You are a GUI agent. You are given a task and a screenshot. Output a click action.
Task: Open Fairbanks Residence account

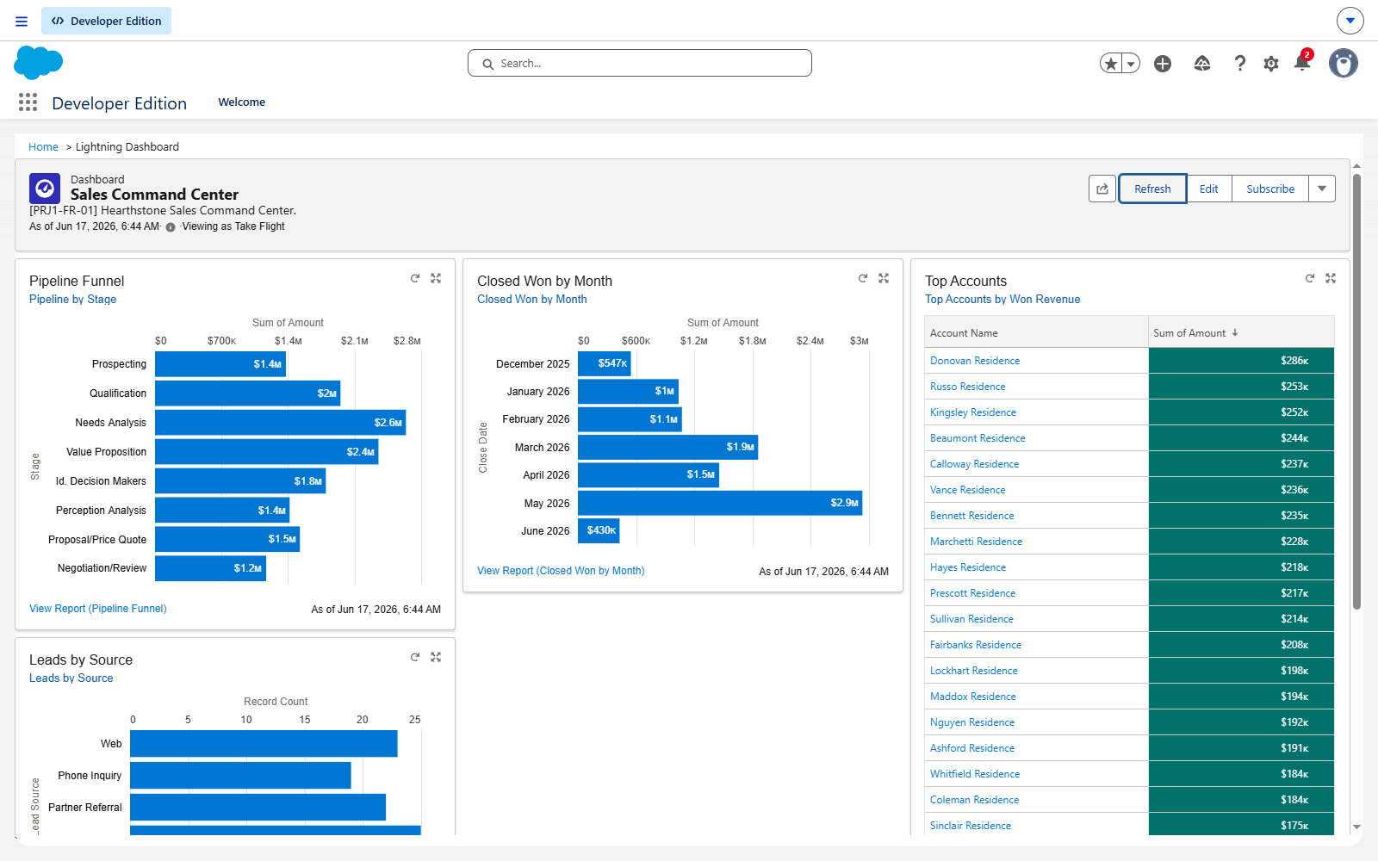(x=976, y=645)
